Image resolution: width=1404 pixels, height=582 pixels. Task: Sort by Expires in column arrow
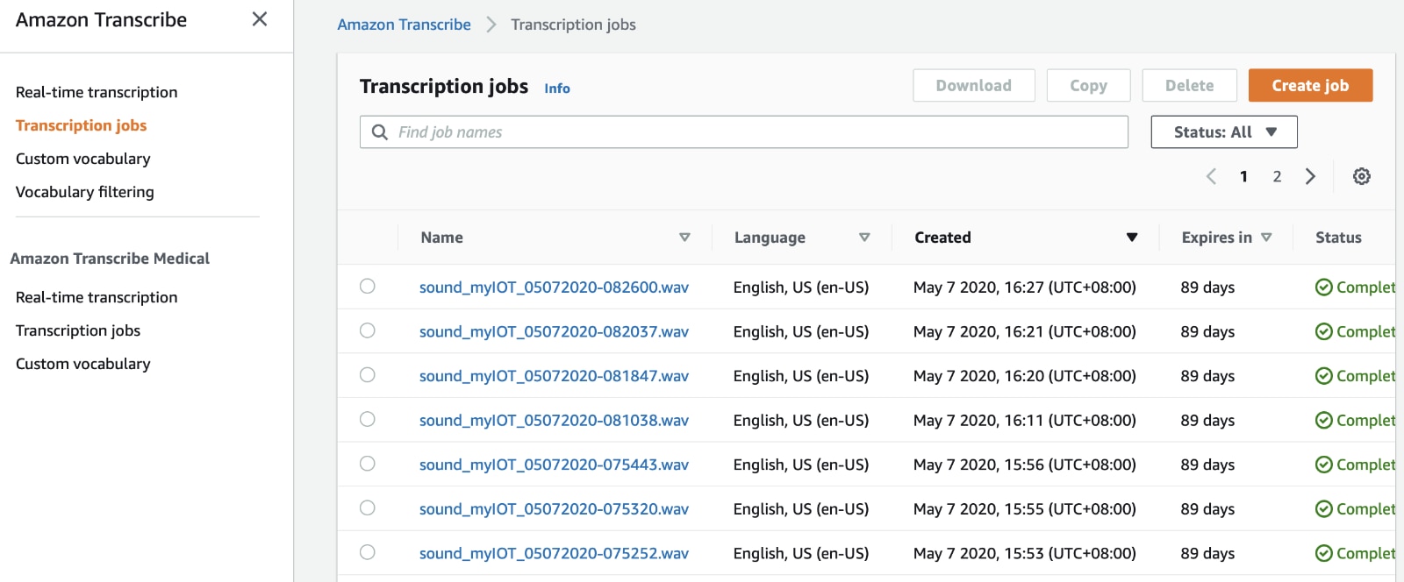(1266, 238)
